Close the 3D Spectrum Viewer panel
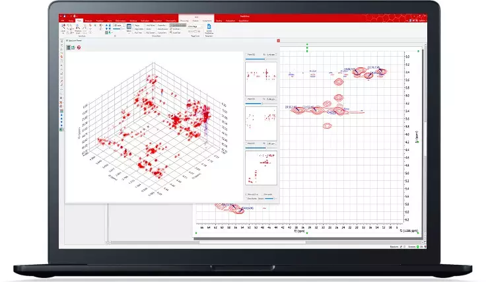Viewport: 486px width, 282px height. point(279,40)
